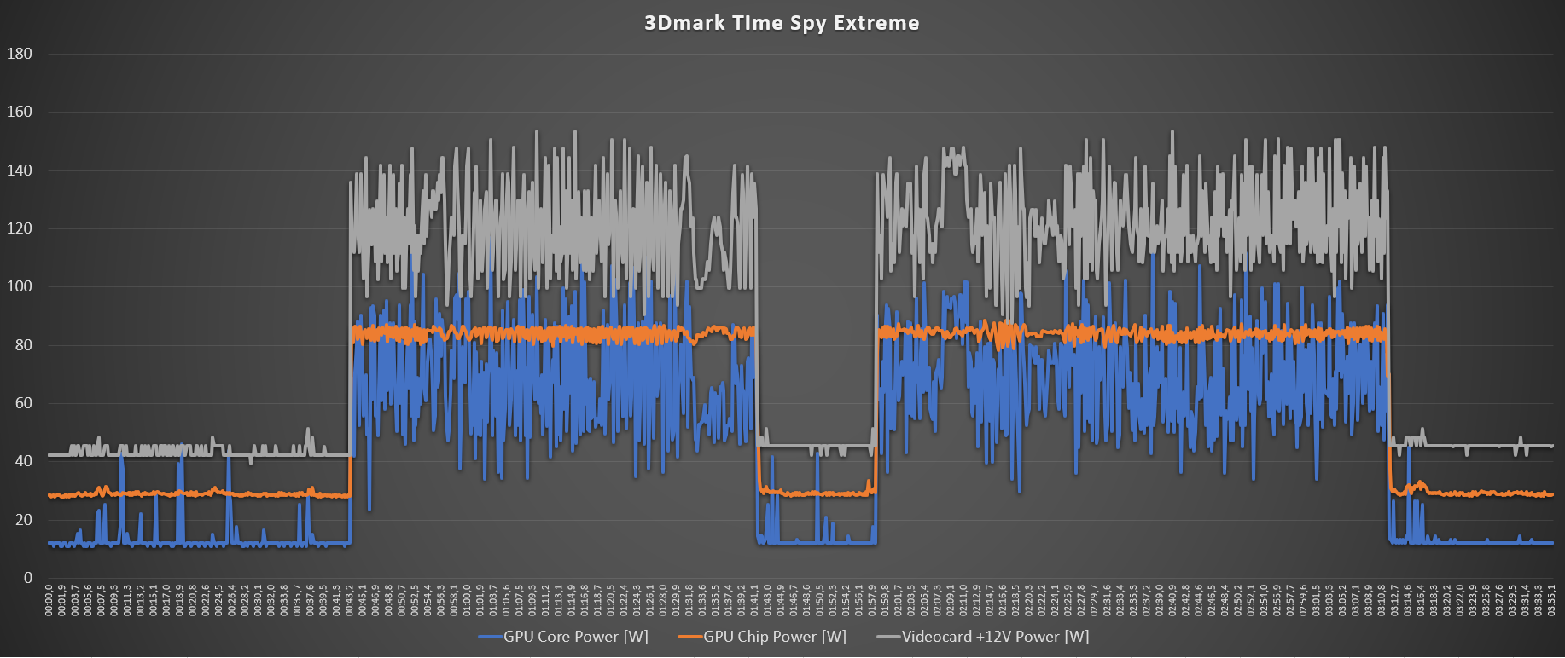Click the 20 label on the vertical axis

(x=23, y=520)
